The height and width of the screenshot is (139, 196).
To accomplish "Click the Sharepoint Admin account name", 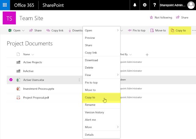I will click(x=172, y=5).
